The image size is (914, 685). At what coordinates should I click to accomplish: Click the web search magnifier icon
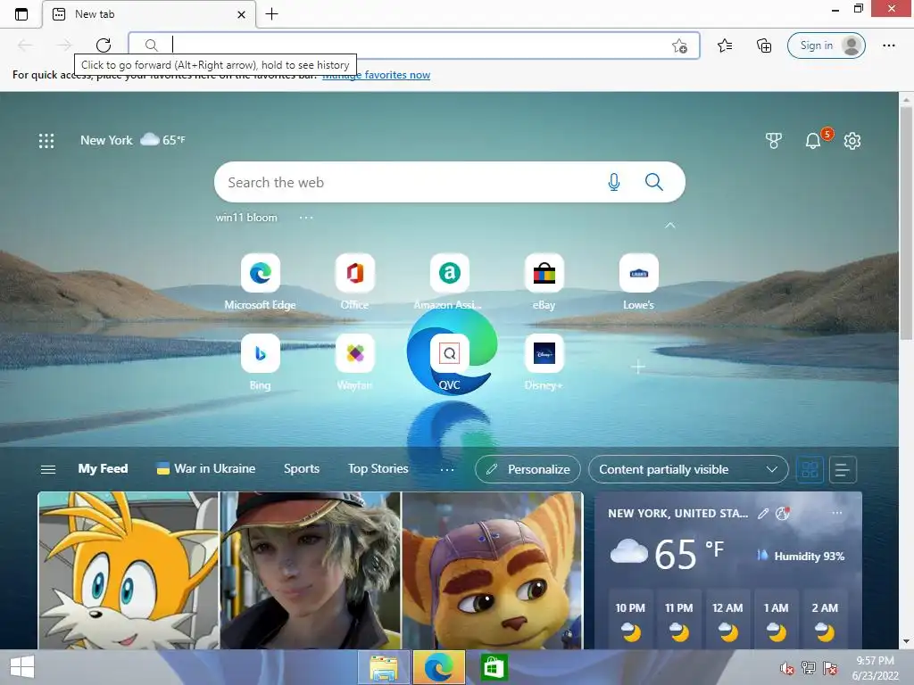tap(653, 182)
